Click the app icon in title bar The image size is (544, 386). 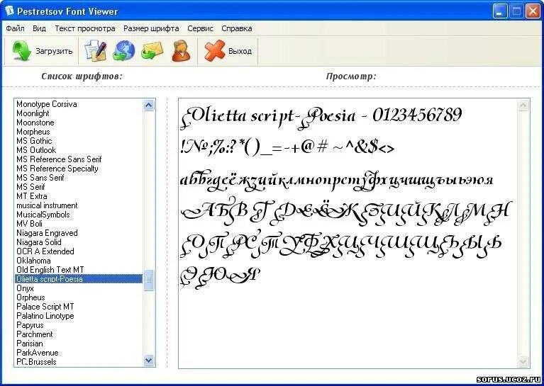[9, 11]
